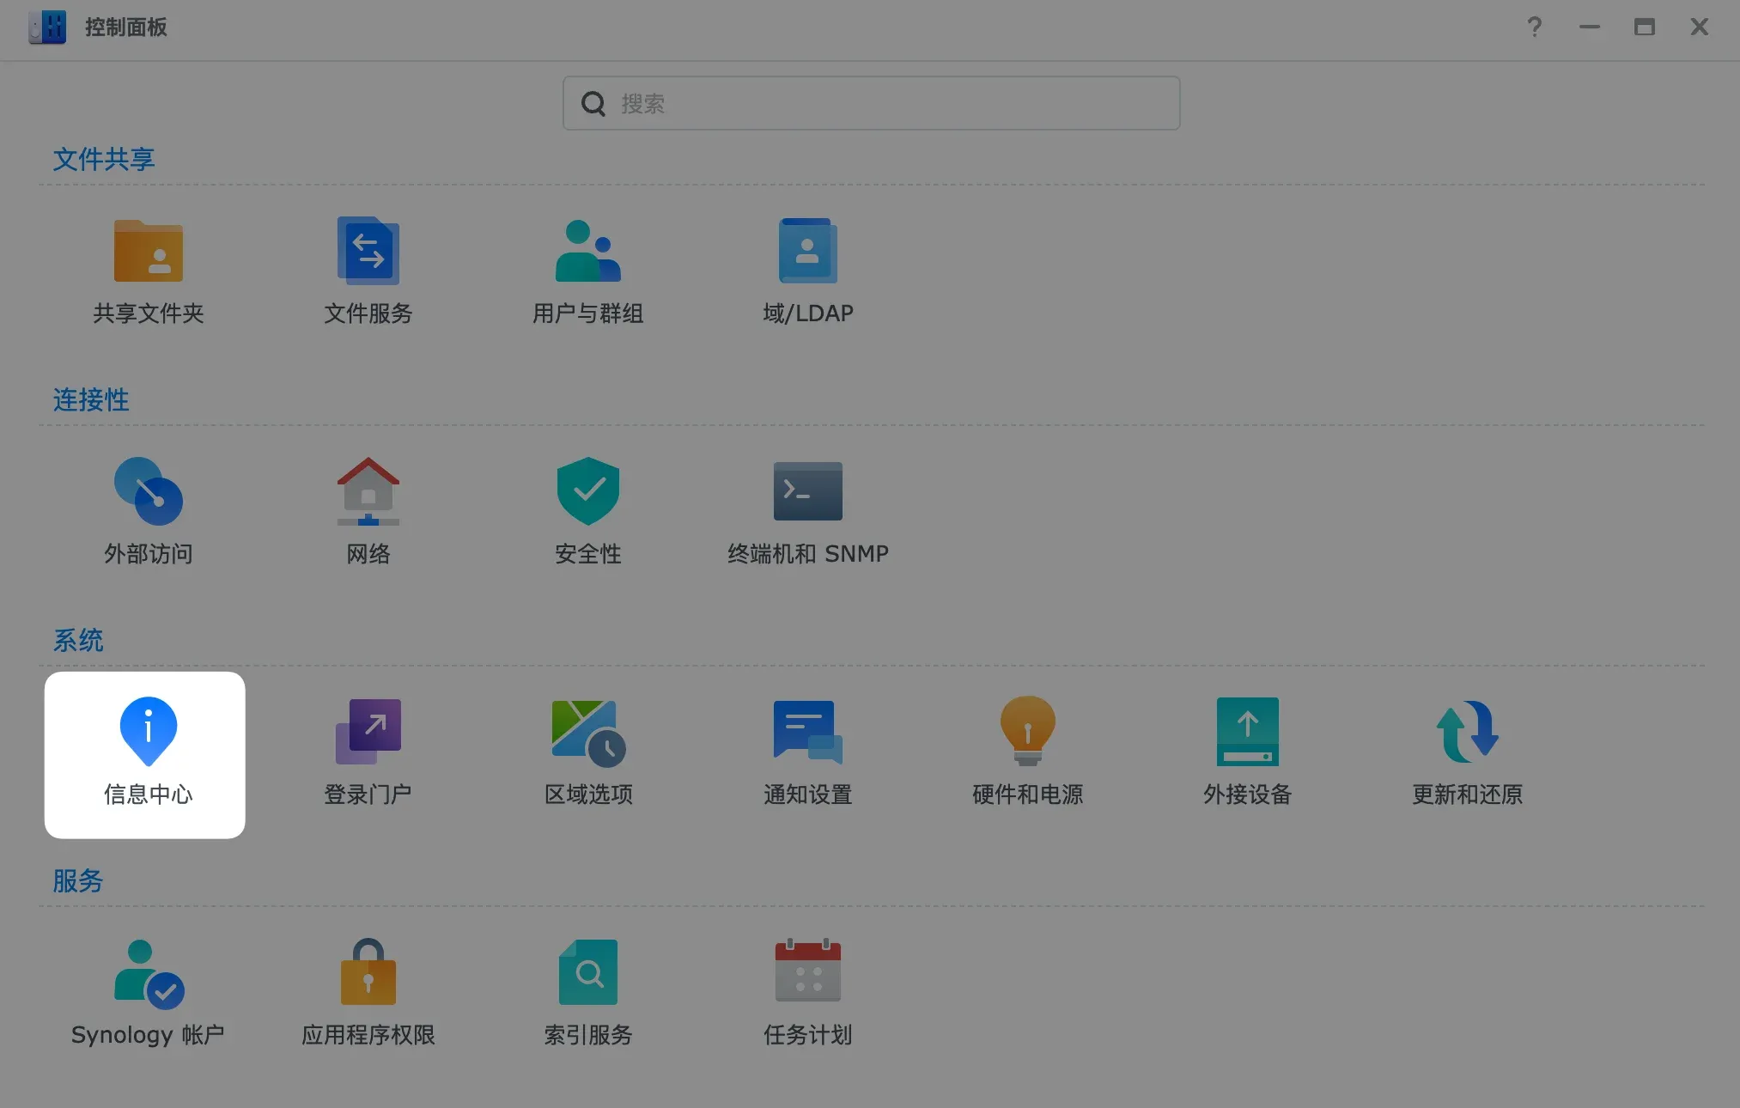Image resolution: width=1740 pixels, height=1108 pixels.
Task: Open the 通知设置 notification settings icon
Action: pyautogui.click(x=807, y=732)
